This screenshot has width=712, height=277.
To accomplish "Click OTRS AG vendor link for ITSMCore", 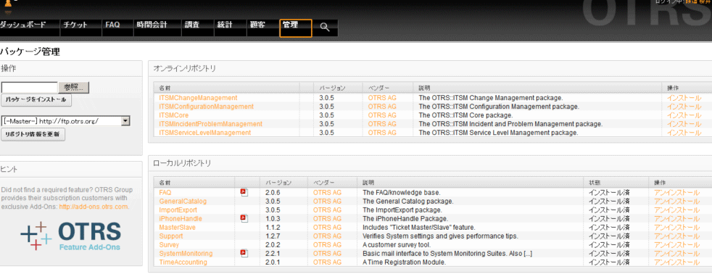I will [382, 115].
